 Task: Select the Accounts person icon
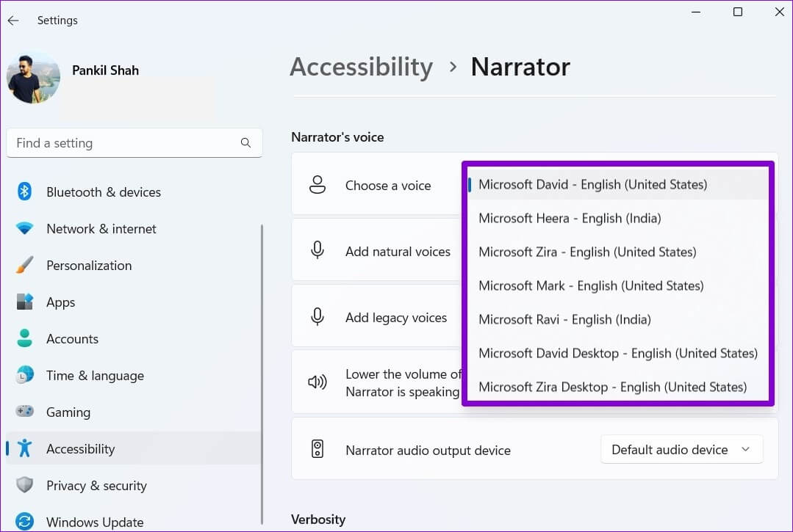coord(24,338)
